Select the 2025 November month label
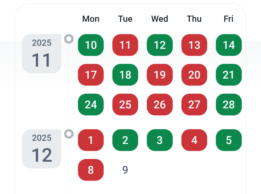261x194 pixels. click(x=41, y=54)
